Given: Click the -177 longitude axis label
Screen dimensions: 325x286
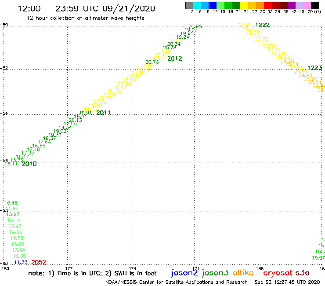Looking at the screenshot, I should pos(67,269).
